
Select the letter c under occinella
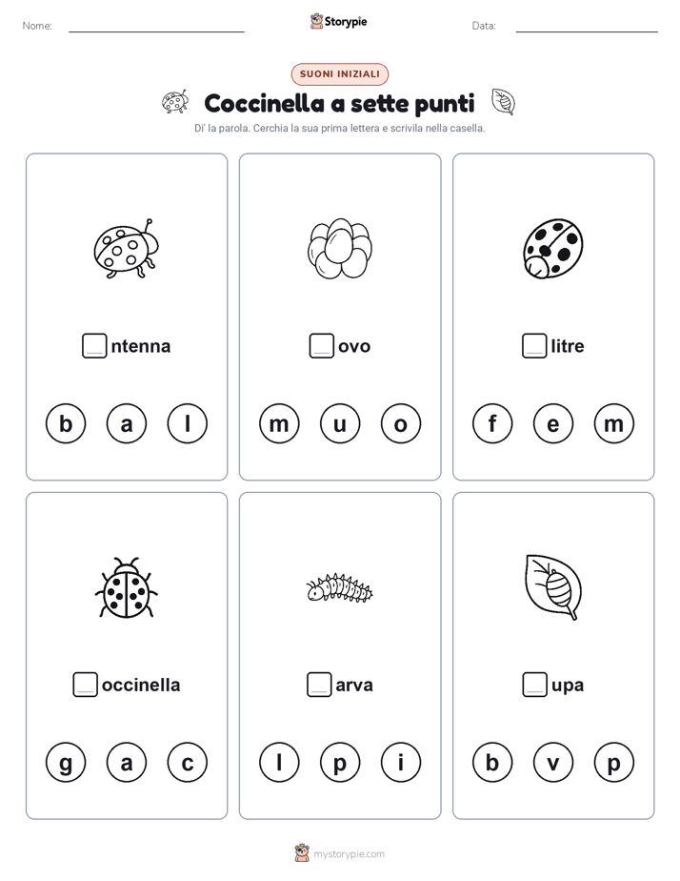tap(188, 763)
